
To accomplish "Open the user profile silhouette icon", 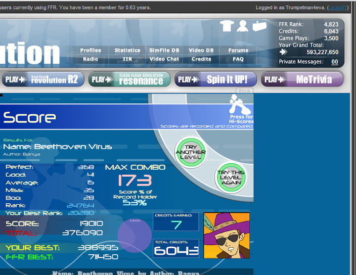I will point(242,26).
